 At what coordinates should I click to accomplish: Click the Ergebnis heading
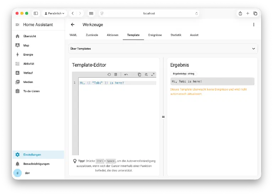[180, 65]
